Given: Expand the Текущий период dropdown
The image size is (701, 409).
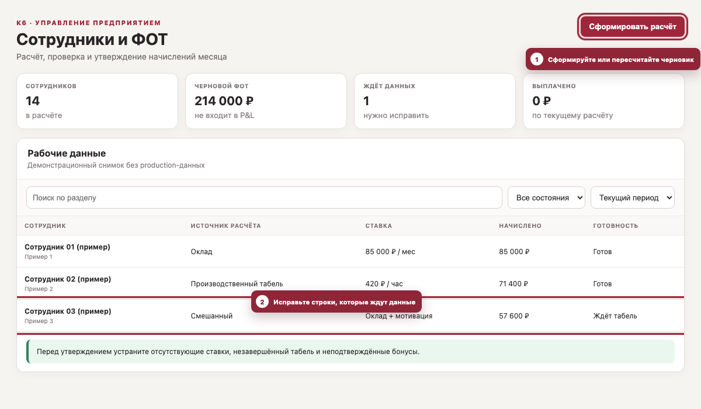Looking at the screenshot, I should pos(633,197).
